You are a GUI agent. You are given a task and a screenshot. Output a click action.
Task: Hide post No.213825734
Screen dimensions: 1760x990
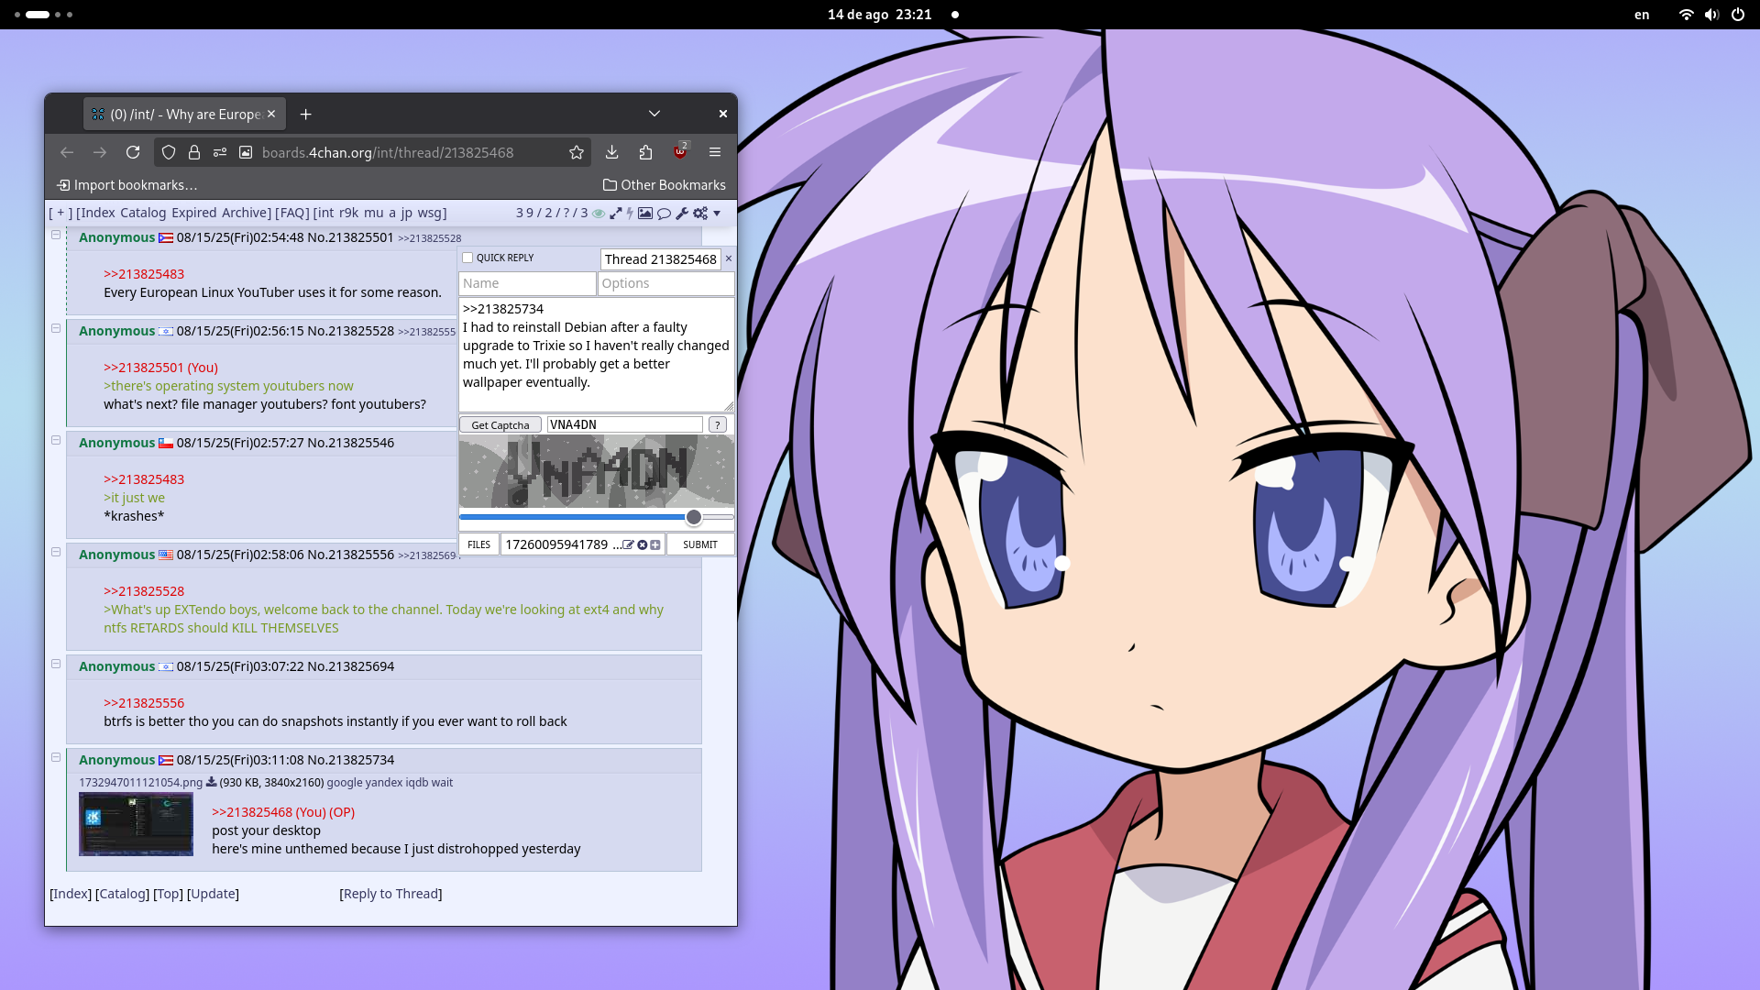click(56, 758)
